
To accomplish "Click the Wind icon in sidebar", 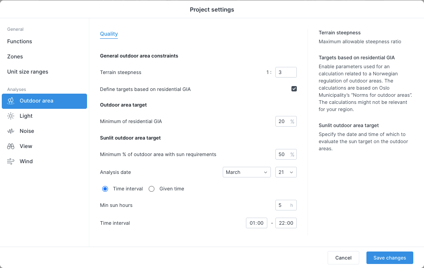I will pos(11,161).
